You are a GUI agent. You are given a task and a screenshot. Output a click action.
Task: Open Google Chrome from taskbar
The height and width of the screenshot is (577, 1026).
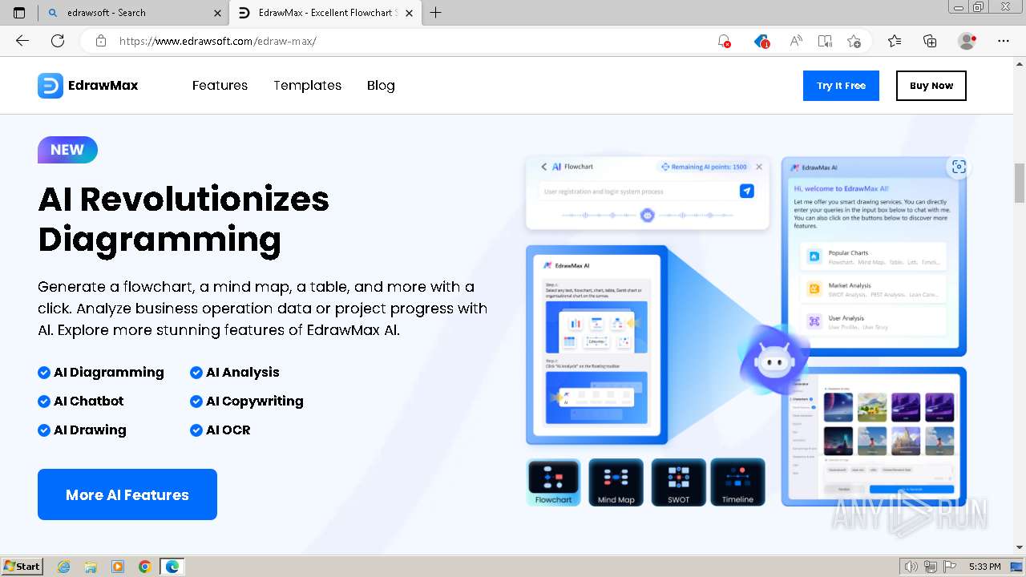tap(145, 567)
